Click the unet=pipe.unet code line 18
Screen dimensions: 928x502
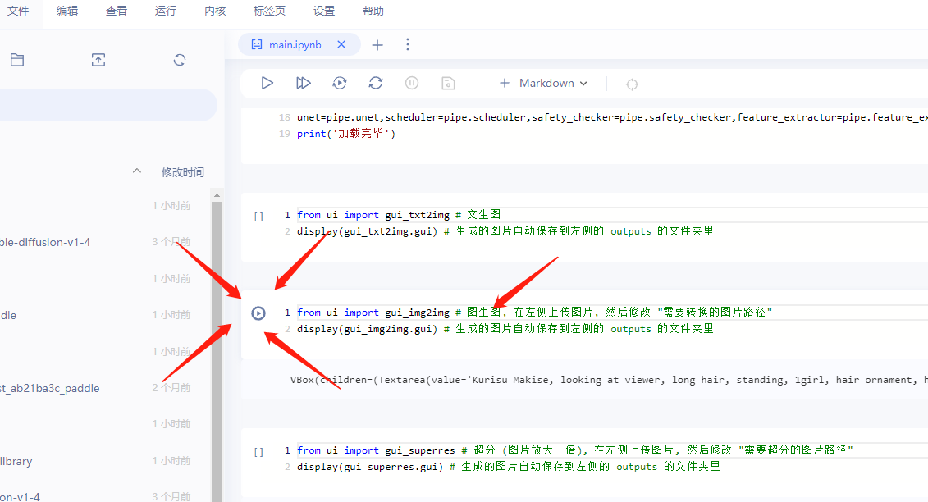[612, 117]
